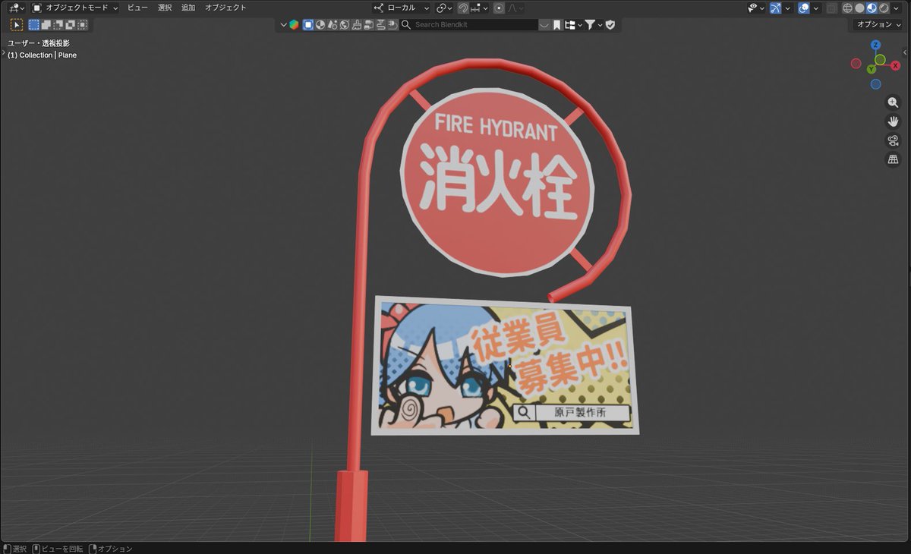The height and width of the screenshot is (554, 911).
Task: Toggle the camera view button
Action: [893, 140]
